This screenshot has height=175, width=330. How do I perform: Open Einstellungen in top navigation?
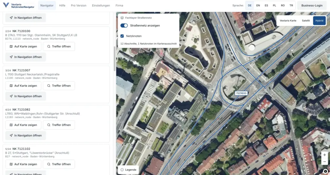click(x=101, y=5)
